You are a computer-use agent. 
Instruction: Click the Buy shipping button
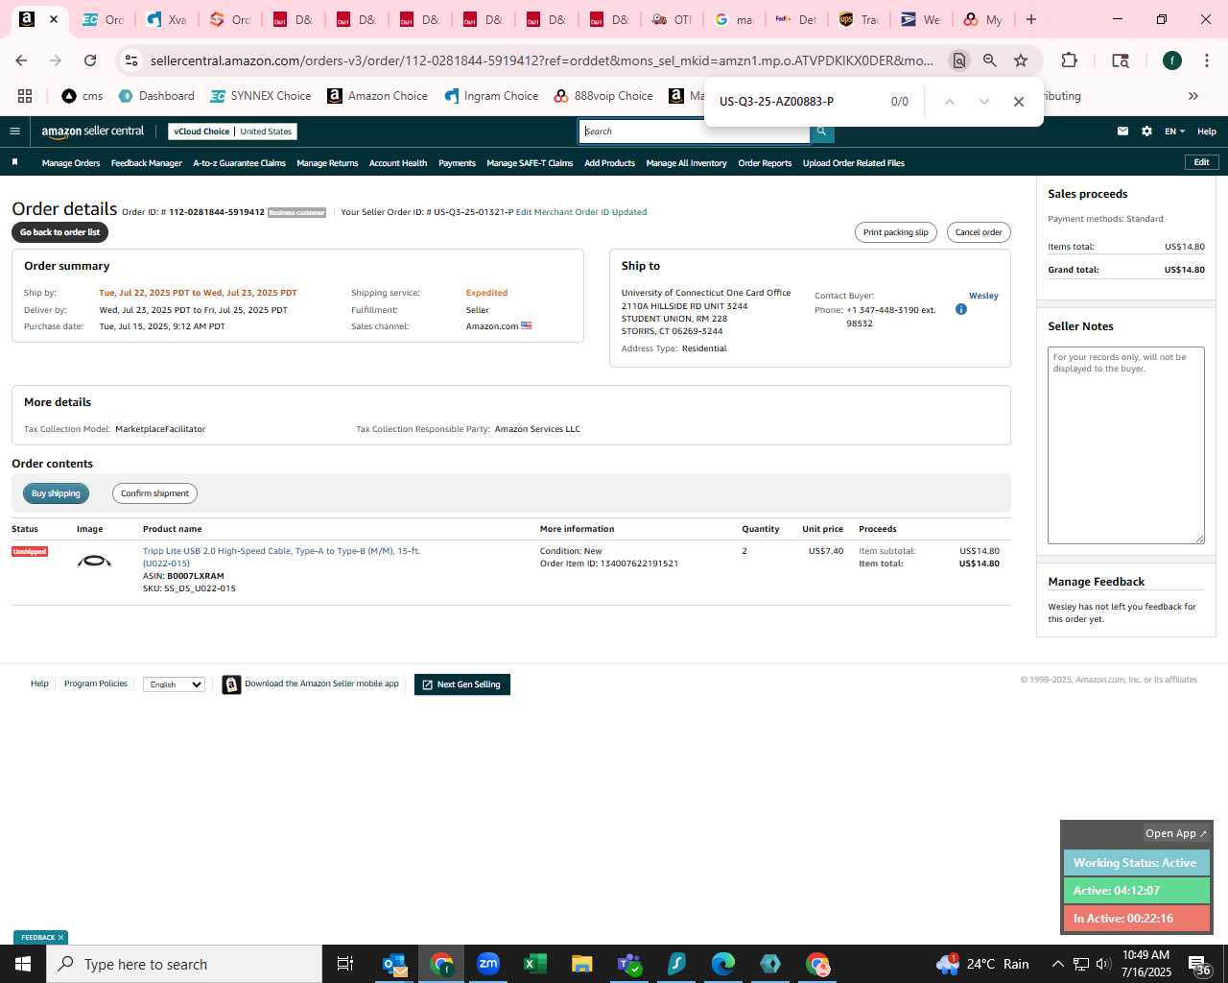click(x=56, y=493)
